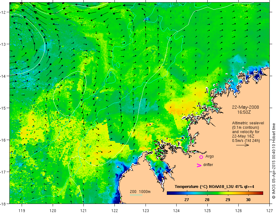Click the "Argo" legend label
276x213 pixels.
[210, 156]
